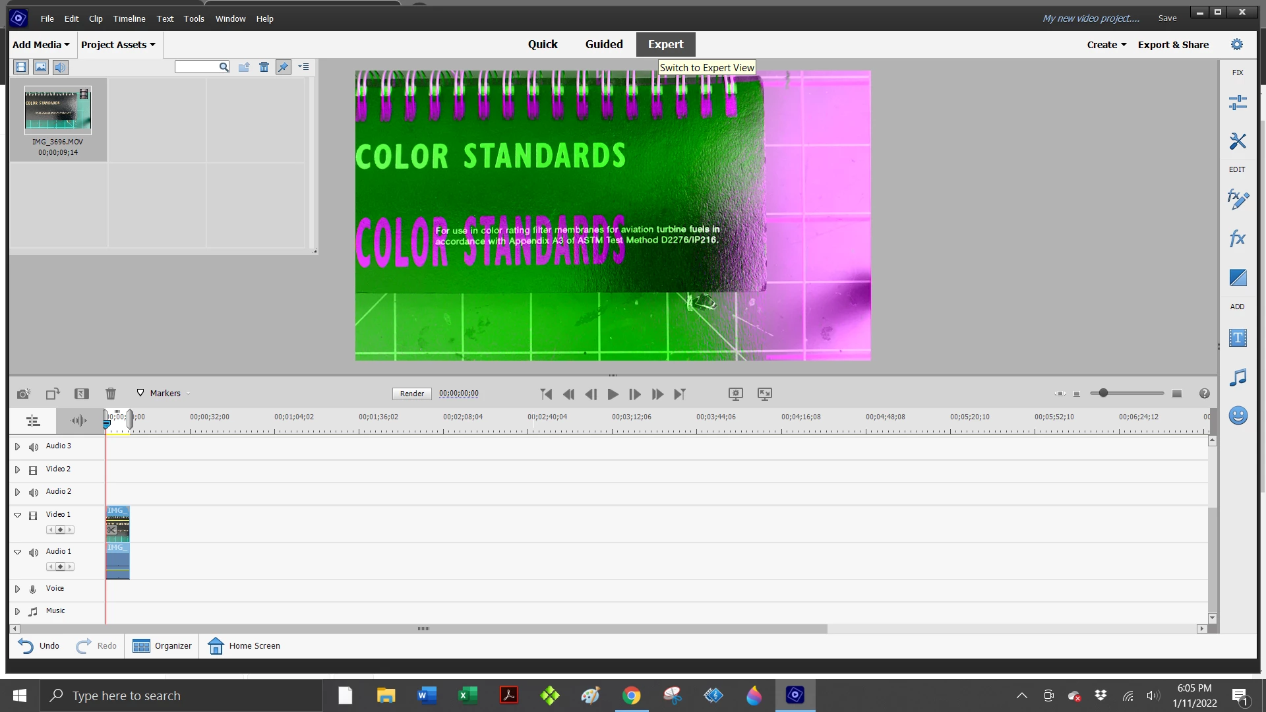Open the Adjustments panel sliders icon
This screenshot has height=712, width=1266.
tap(1238, 102)
